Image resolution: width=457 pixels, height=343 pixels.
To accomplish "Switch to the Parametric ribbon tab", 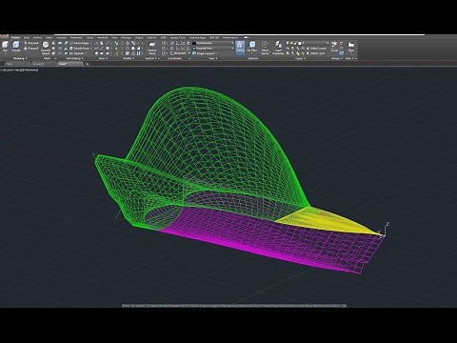I will point(76,37).
